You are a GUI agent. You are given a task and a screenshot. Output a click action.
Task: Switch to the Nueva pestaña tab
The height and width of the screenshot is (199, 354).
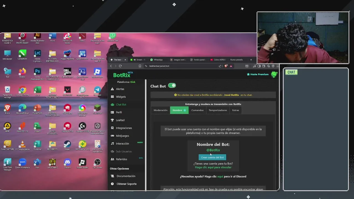point(237,60)
